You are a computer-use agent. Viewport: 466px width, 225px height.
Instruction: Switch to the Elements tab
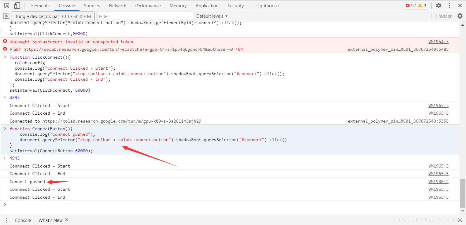coord(40,6)
